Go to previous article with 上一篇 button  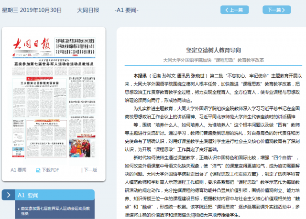click(x=235, y=10)
